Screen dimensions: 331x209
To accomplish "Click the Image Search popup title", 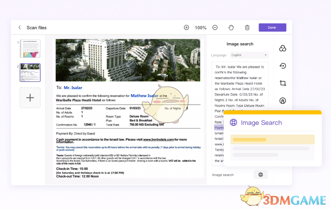I will pos(261,123).
